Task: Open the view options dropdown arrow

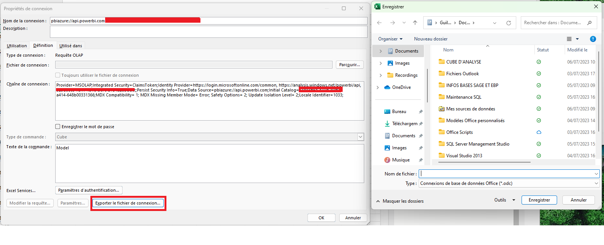Action: 578,39
